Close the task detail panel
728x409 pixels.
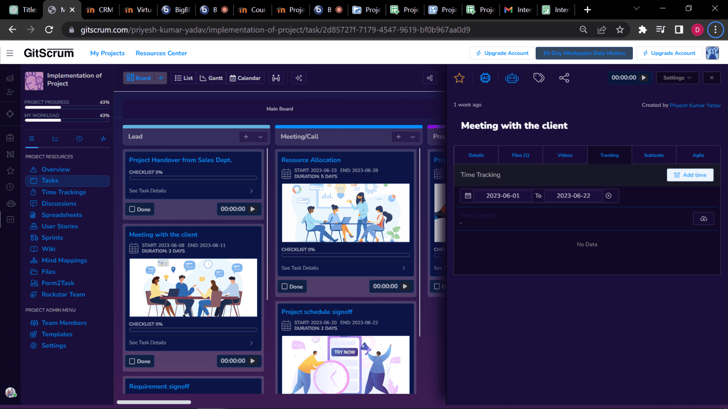(712, 78)
